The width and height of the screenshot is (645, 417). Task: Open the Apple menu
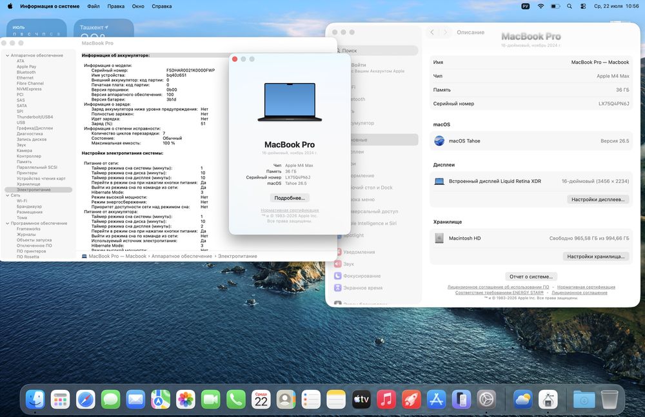10,6
